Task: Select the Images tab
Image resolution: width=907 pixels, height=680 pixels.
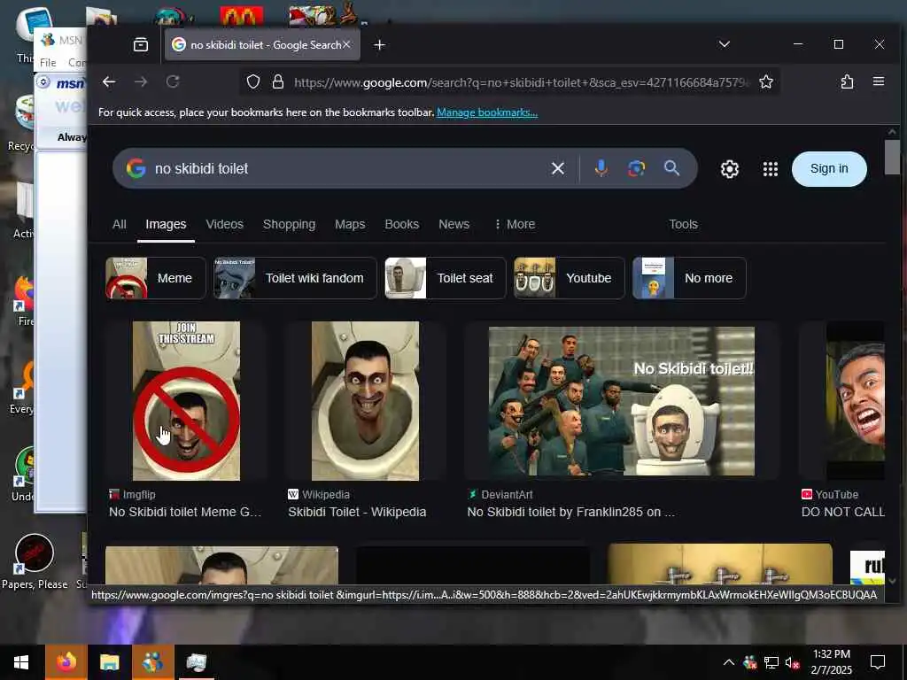Action: click(166, 224)
